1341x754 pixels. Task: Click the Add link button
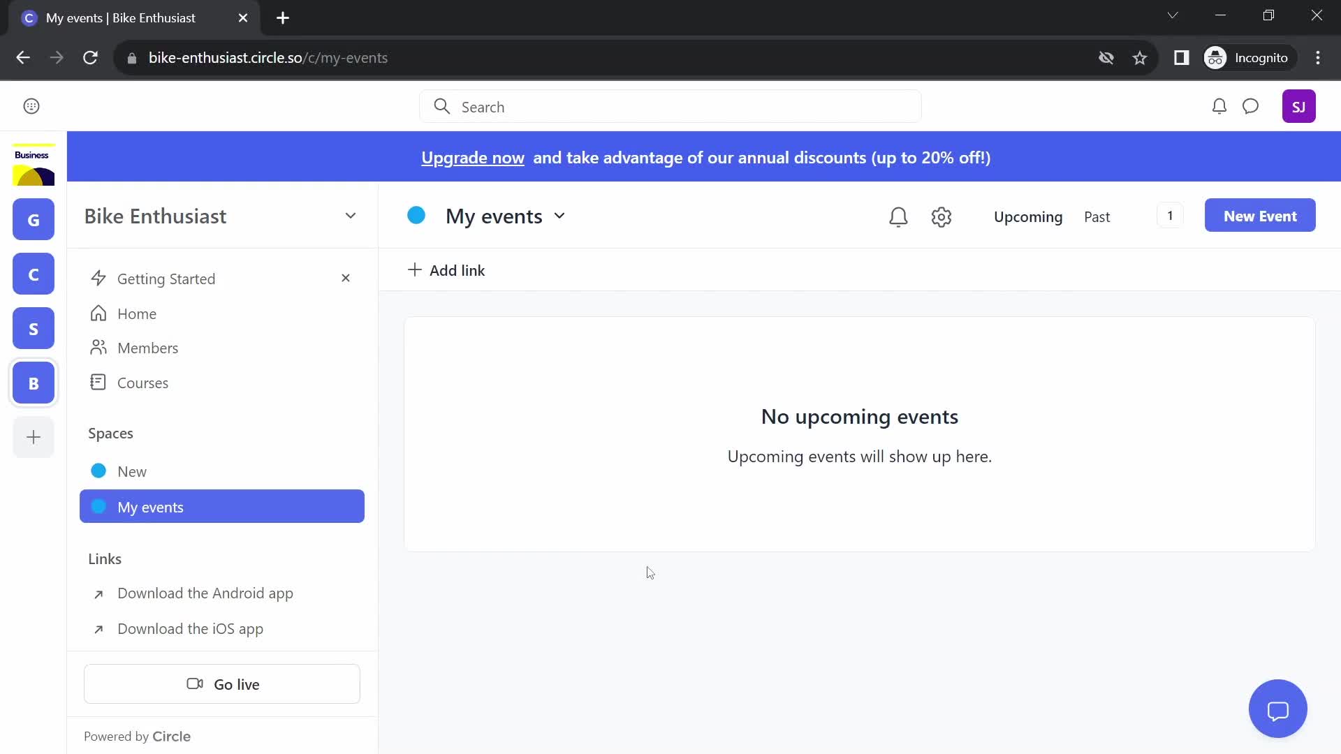(447, 269)
